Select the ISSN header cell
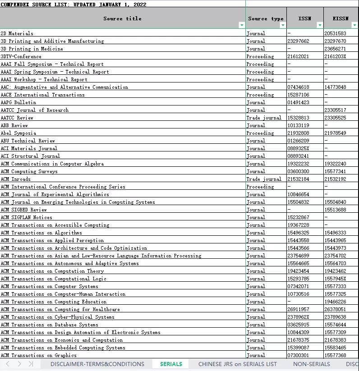Screen dimensions: 359x371 pyautogui.click(x=305, y=18)
